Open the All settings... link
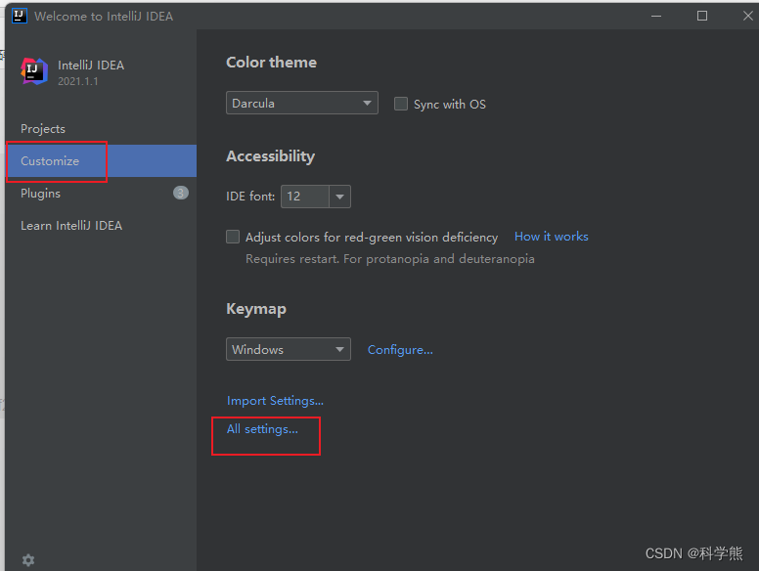This screenshot has width=759, height=571. (x=262, y=429)
